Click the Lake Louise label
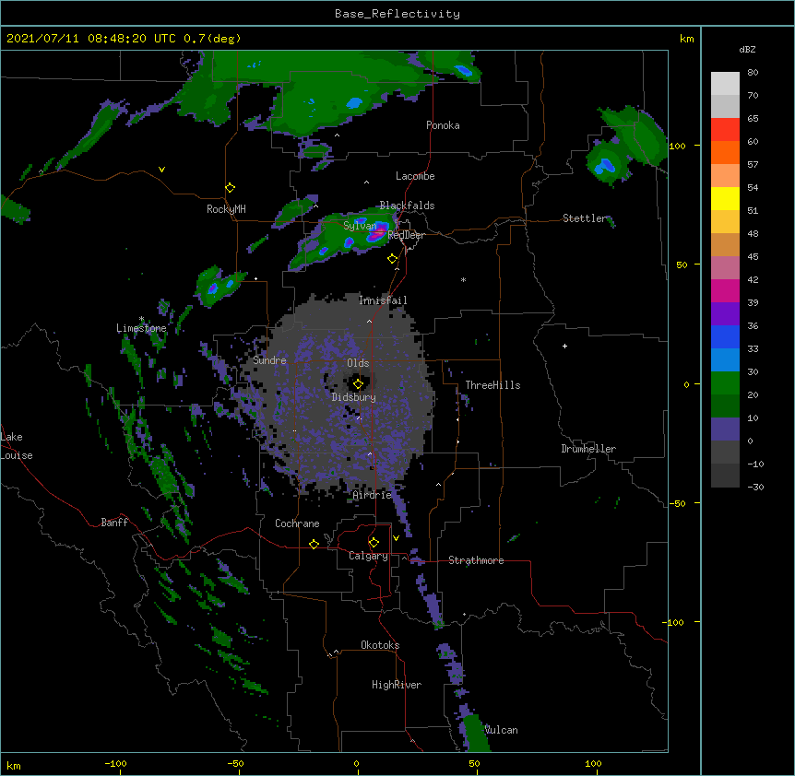The image size is (795, 776). 17,446
